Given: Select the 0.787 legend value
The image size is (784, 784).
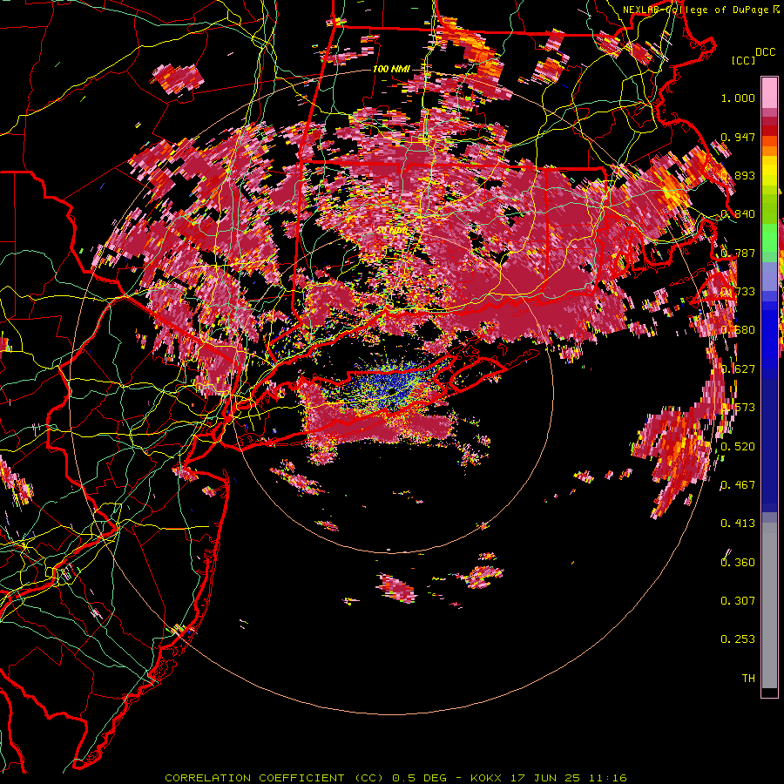Looking at the screenshot, I should 738,253.
